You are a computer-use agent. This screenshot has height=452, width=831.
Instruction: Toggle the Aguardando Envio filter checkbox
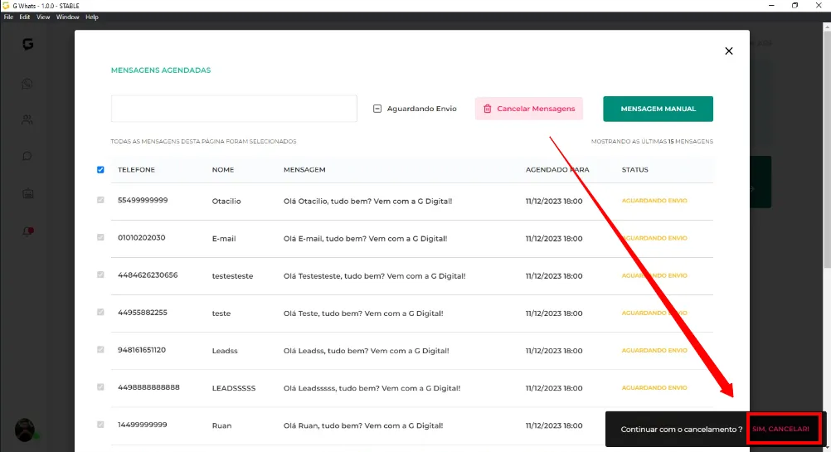(377, 109)
